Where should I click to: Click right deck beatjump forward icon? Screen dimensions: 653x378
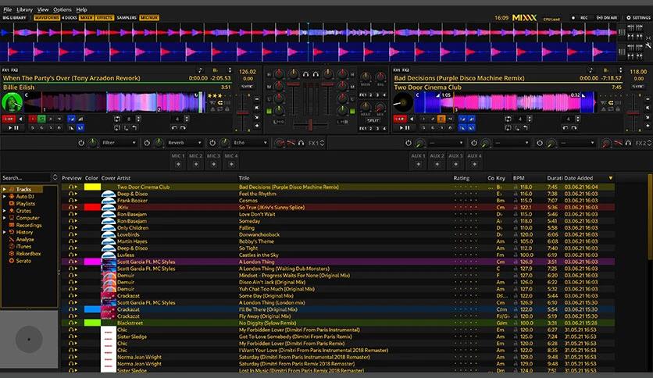574,128
